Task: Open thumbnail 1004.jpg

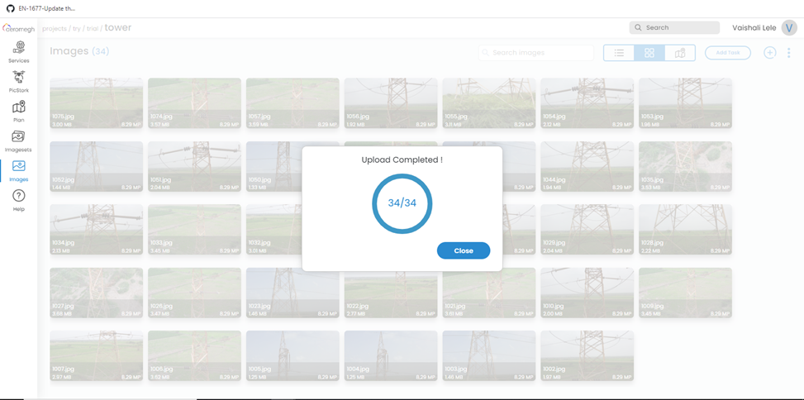Action: point(391,356)
